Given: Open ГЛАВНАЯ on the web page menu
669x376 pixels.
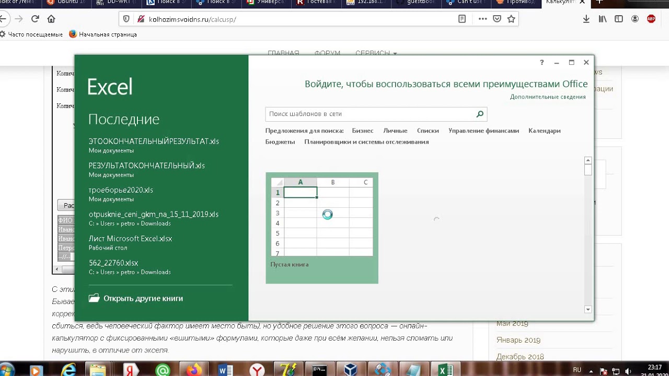Looking at the screenshot, I should click(x=283, y=53).
